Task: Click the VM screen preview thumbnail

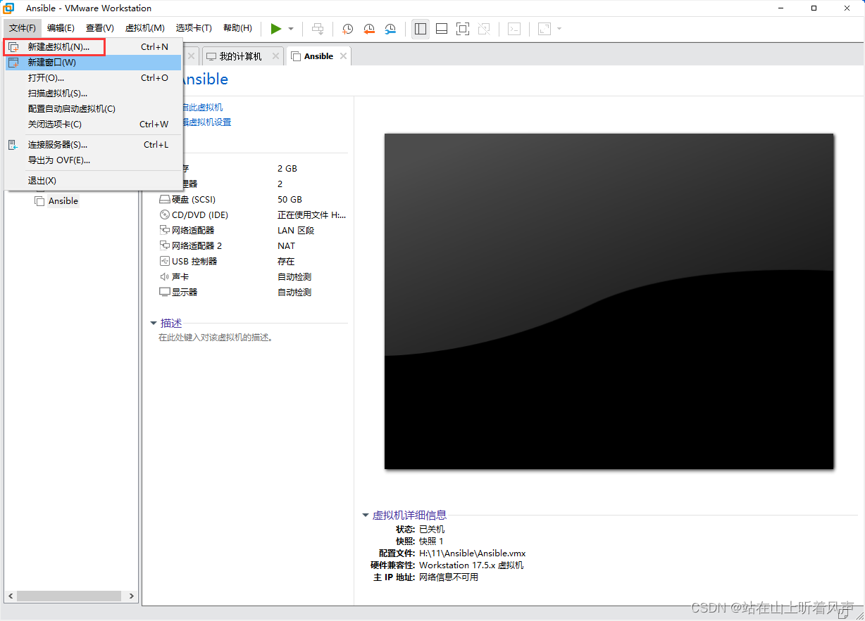Action: (x=609, y=301)
